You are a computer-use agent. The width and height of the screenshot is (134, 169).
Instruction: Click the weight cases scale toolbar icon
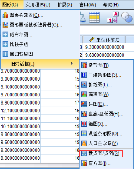click(83, 17)
